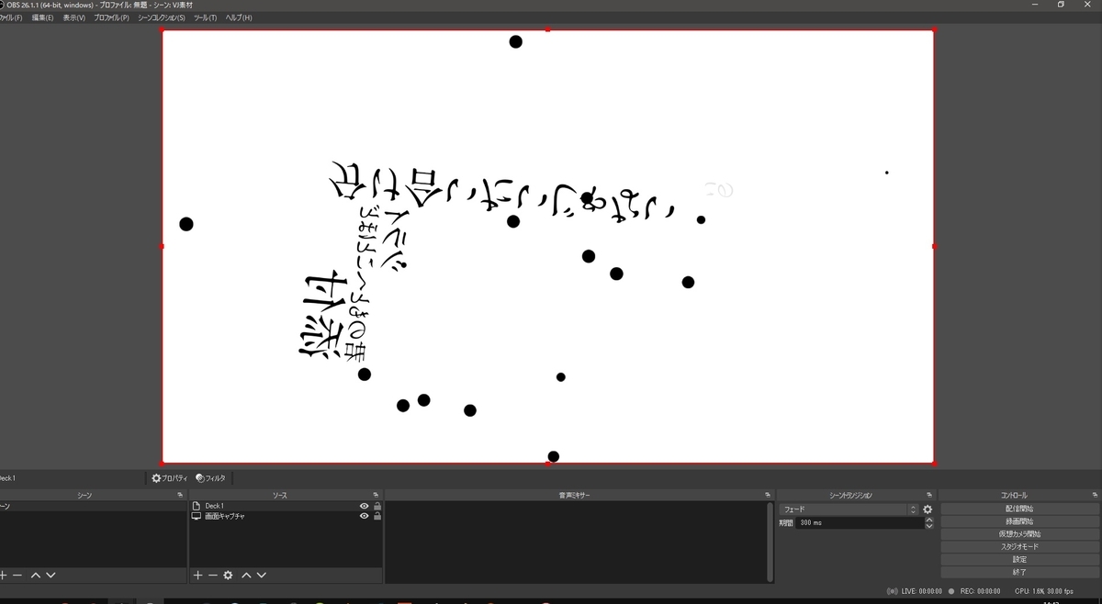Open the プロファイル(P) menu

tap(111, 17)
